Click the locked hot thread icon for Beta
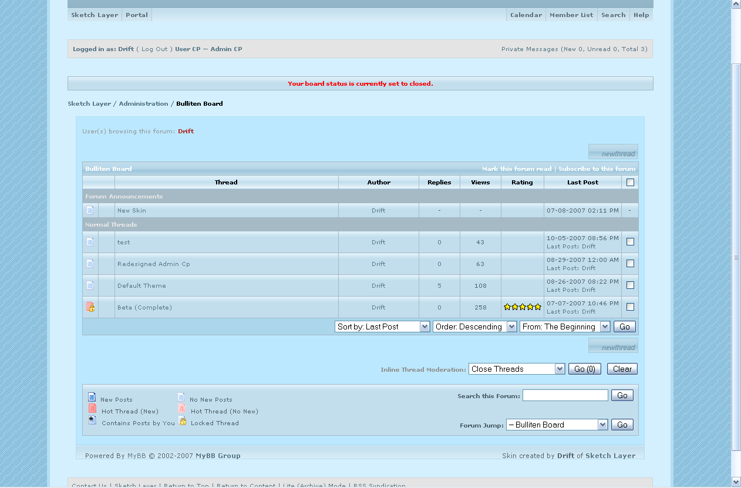The height and width of the screenshot is (488, 741). [x=90, y=307]
